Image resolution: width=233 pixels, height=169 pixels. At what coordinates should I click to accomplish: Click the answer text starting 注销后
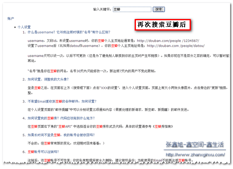(x=111, y=160)
